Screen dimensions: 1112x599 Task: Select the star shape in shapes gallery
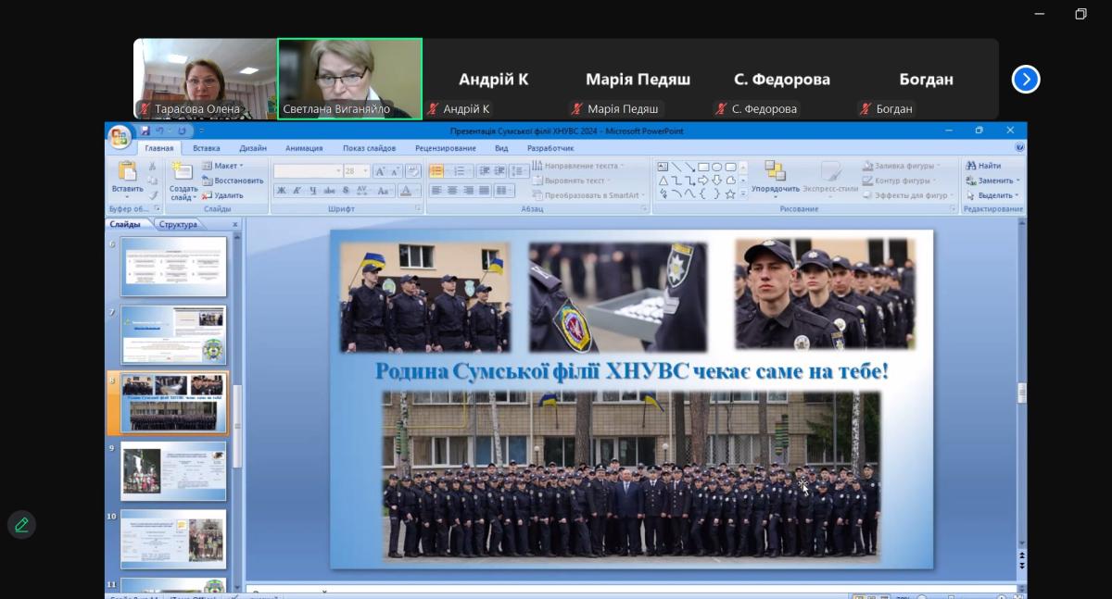[730, 193]
